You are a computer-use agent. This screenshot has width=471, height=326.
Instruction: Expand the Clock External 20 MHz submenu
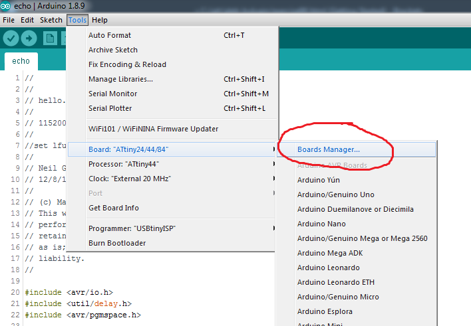pyautogui.click(x=172, y=179)
